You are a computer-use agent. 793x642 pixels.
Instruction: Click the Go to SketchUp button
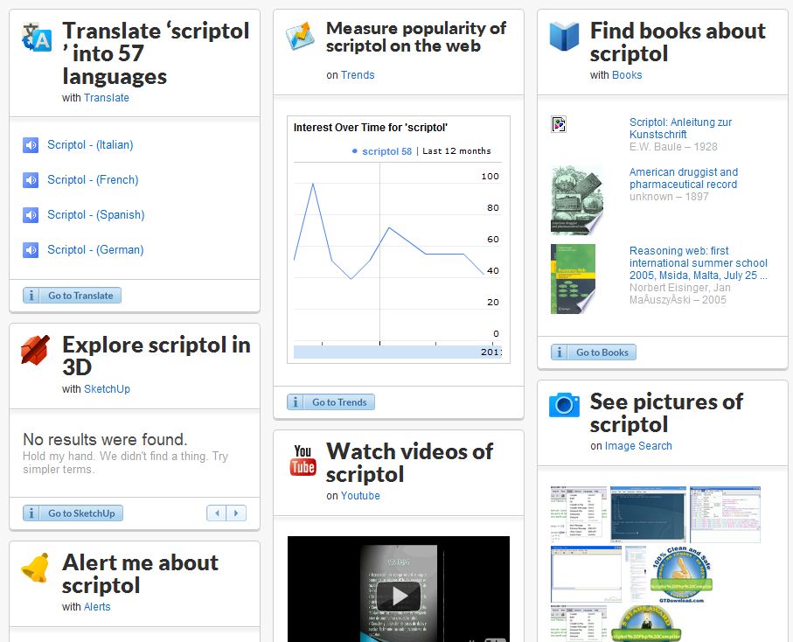click(73, 513)
